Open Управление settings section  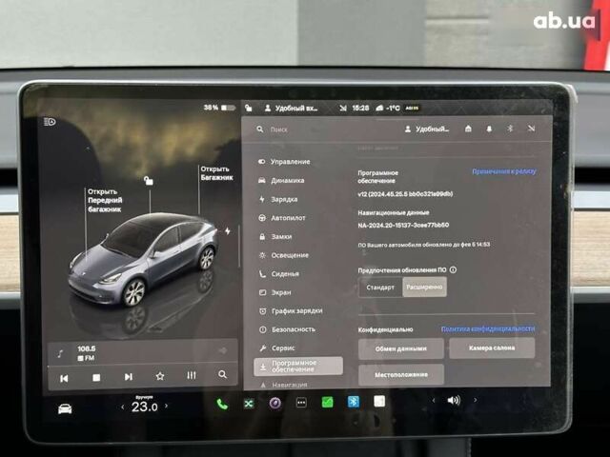(285, 162)
